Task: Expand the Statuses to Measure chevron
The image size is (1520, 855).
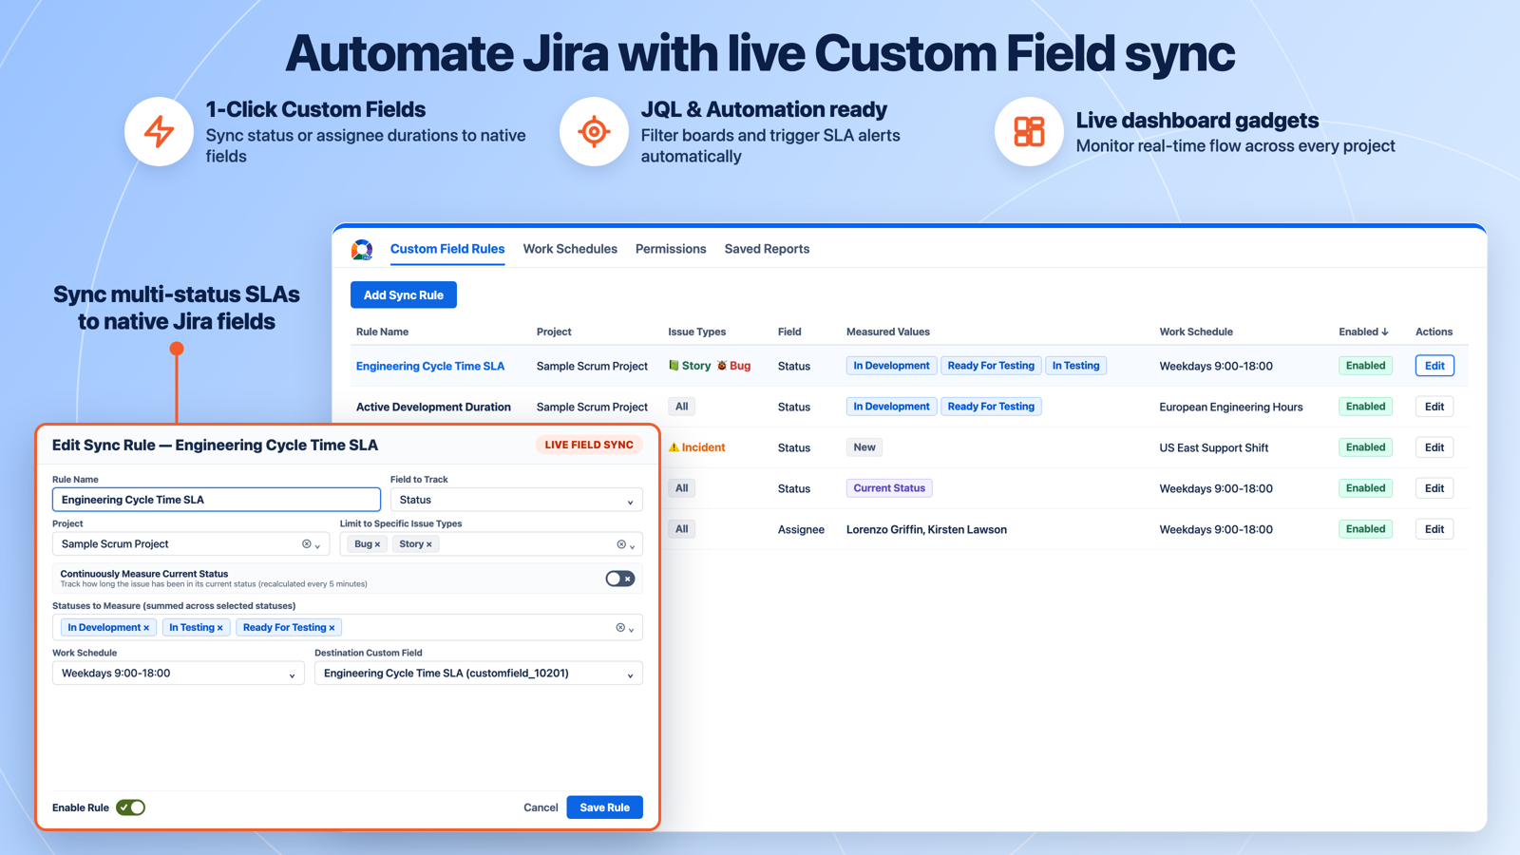Action: tap(631, 629)
